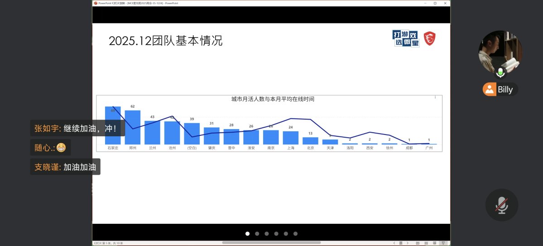Open slide menu icon between the arrows
The height and width of the screenshot is (246, 543).
tap(401, 243)
